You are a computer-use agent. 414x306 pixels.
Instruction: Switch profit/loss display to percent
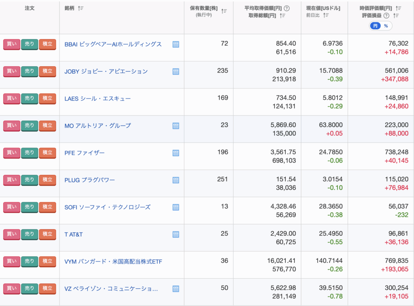[386, 26]
